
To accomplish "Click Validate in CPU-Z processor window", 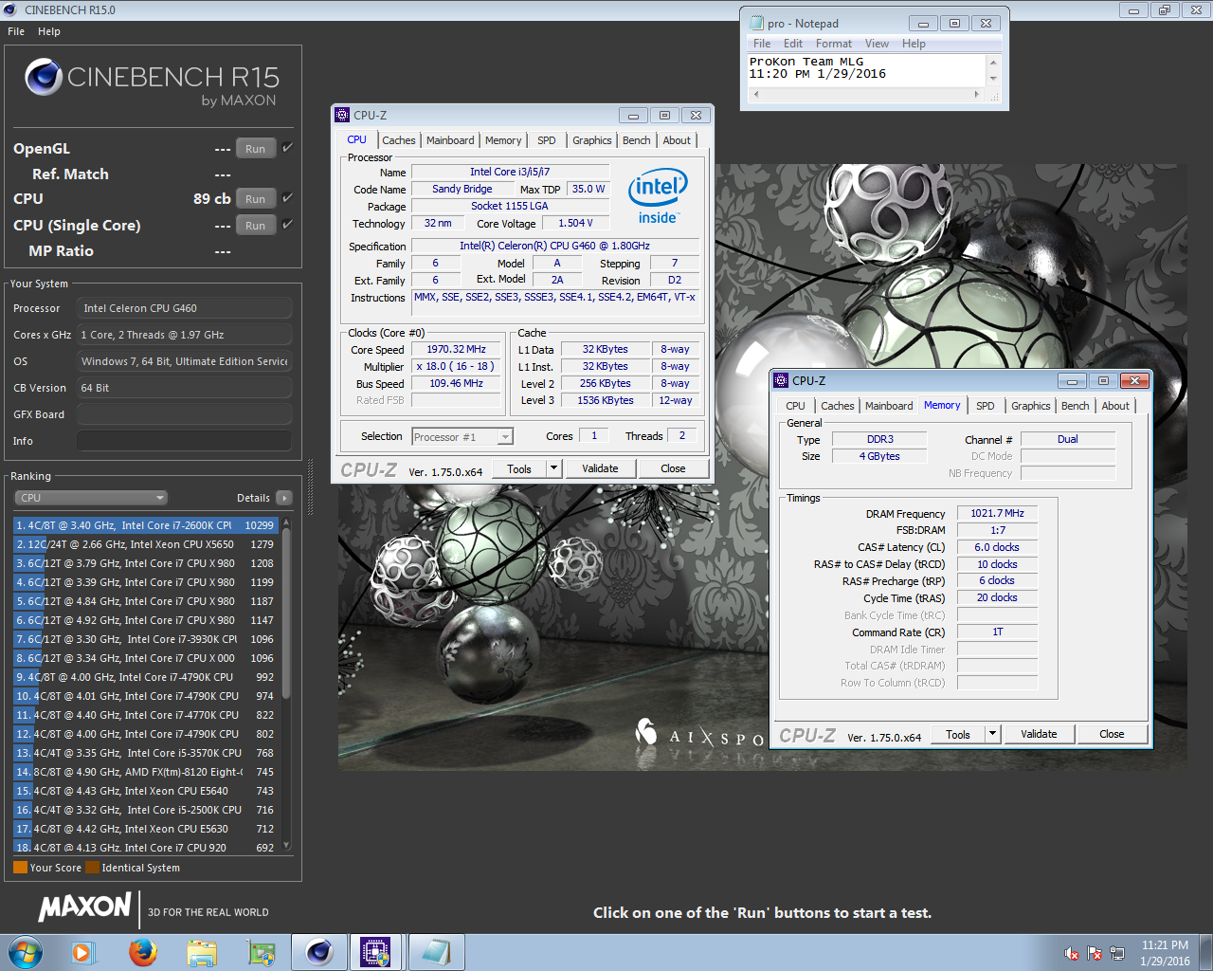I will [600, 468].
